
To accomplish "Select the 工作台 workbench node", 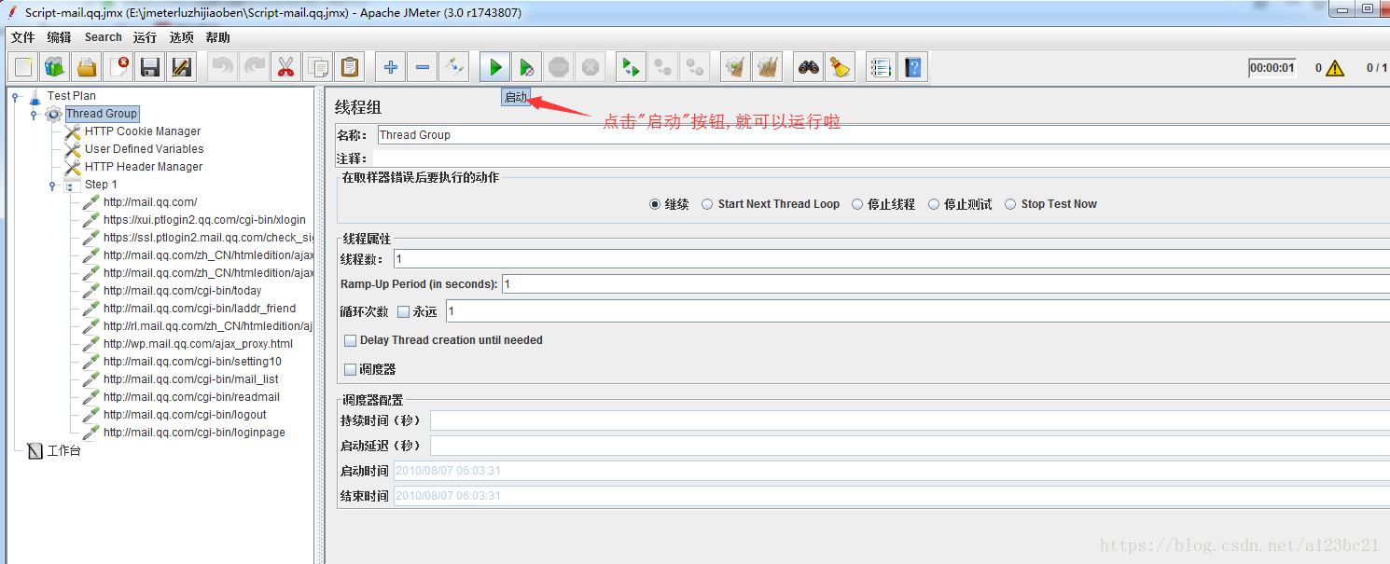I will pyautogui.click(x=63, y=451).
